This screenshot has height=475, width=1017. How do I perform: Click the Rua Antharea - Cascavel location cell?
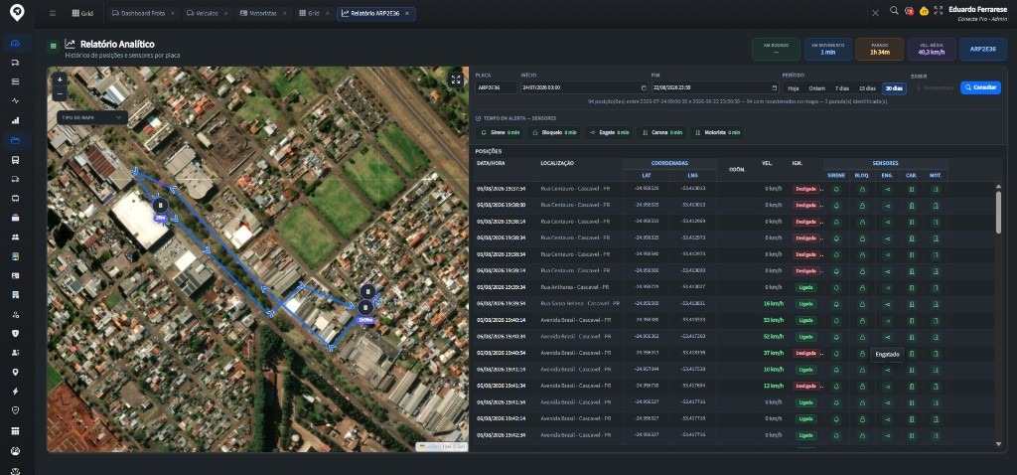[573, 287]
